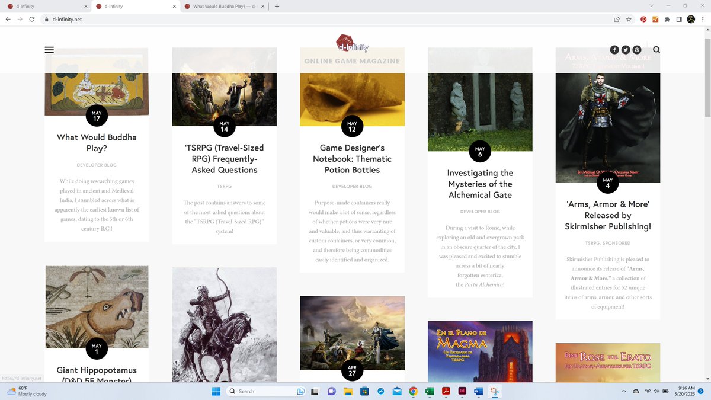Viewport: 711px width, 400px height.
Task: Toggle the browser side panel
Action: [679, 19]
